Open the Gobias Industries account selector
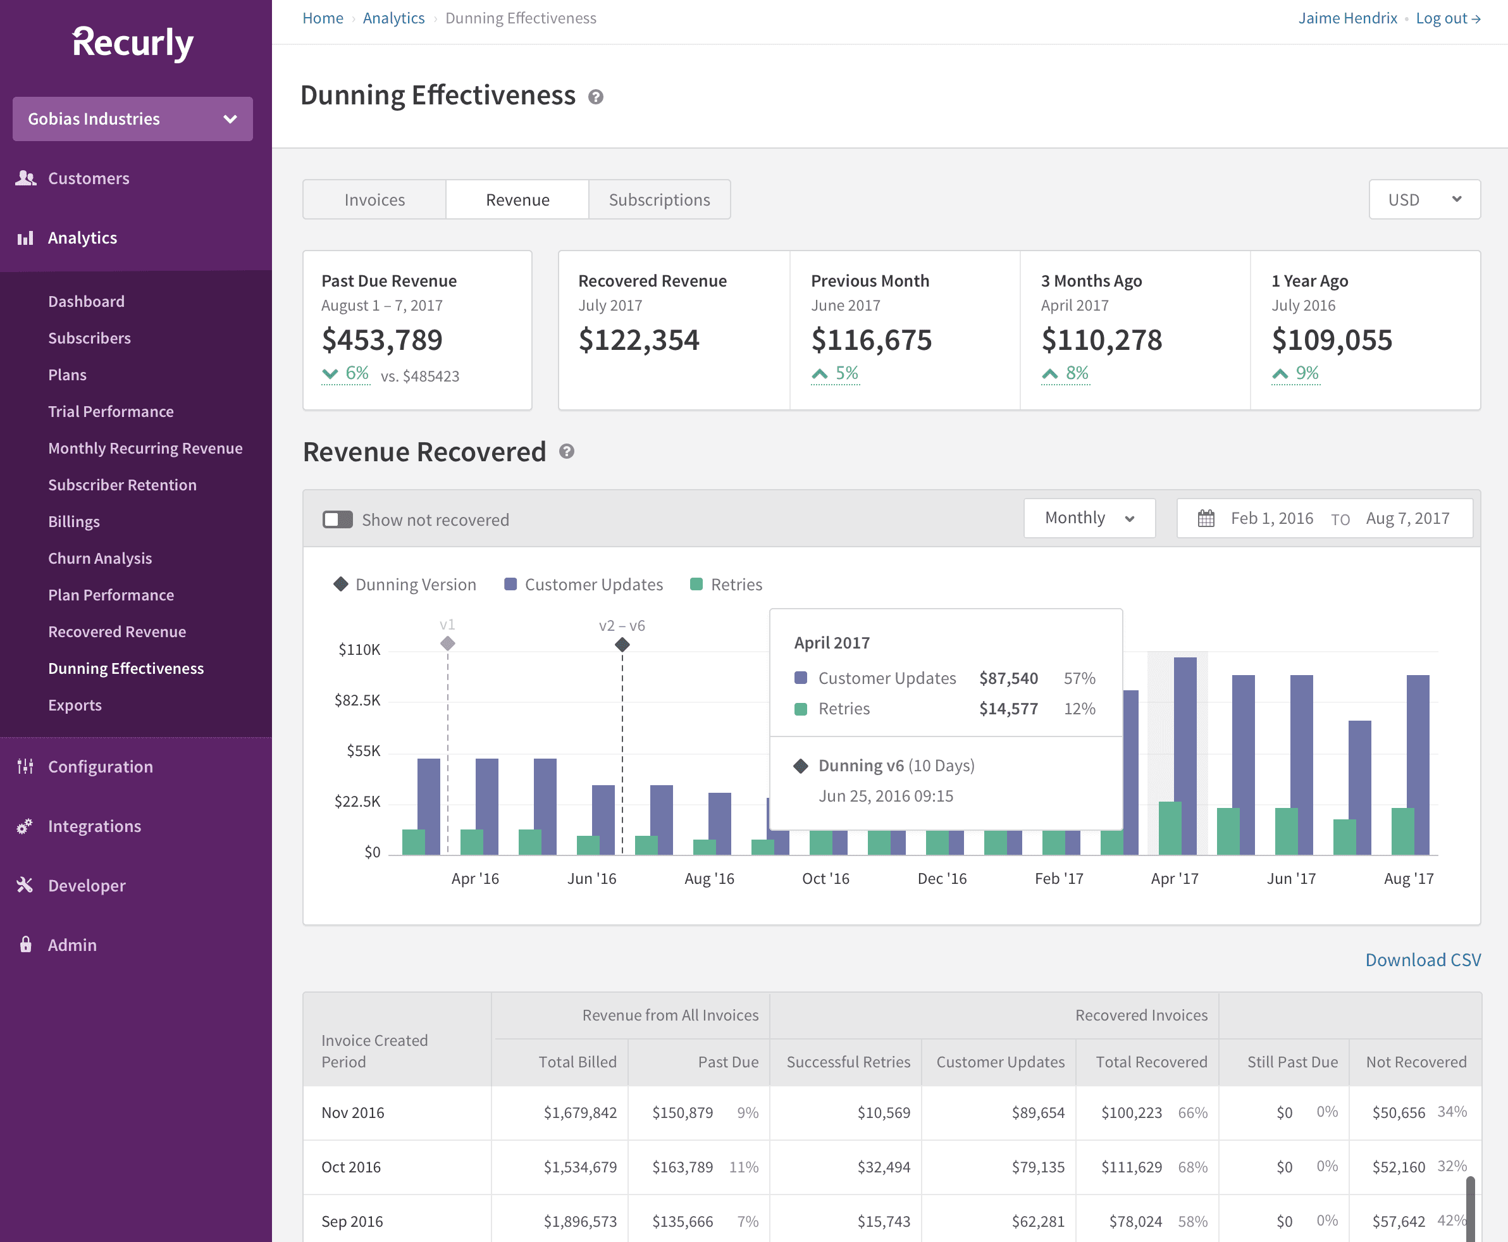 (x=132, y=119)
